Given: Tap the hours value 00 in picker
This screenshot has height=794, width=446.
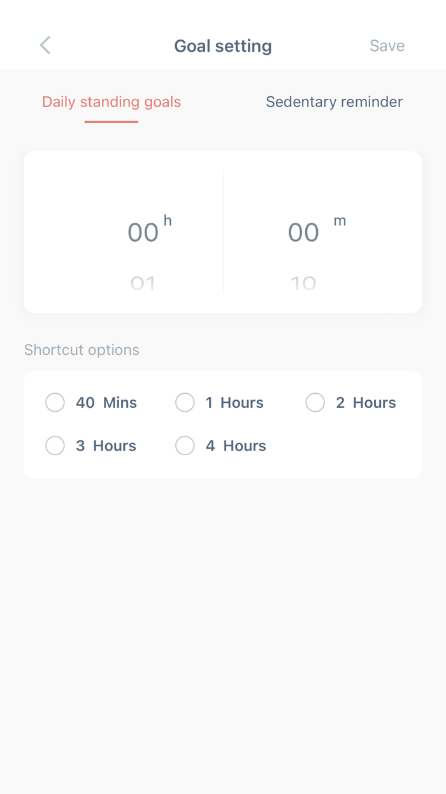Looking at the screenshot, I should pyautogui.click(x=143, y=232).
